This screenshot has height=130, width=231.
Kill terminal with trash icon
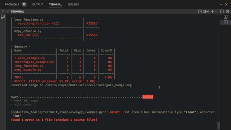coord(228,12)
